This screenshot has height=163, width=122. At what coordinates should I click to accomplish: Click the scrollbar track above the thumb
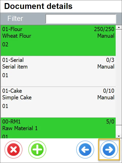tap(119, 77)
